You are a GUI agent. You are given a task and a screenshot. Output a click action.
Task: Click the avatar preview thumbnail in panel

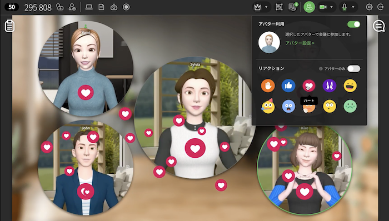point(269,42)
